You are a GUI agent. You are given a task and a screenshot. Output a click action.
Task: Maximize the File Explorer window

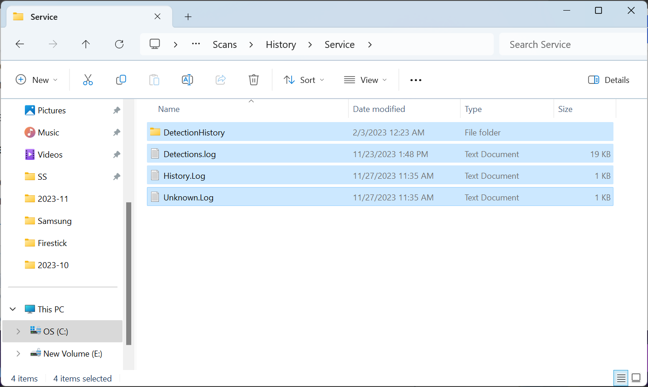tap(598, 10)
